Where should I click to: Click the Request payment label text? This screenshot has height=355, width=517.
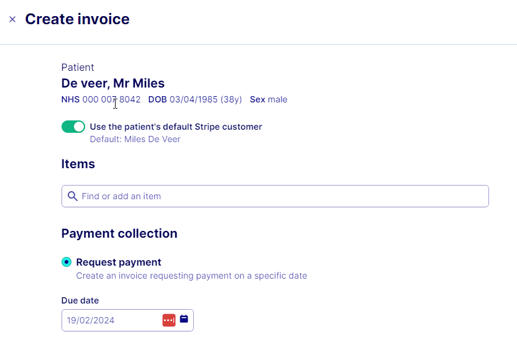coord(119,262)
